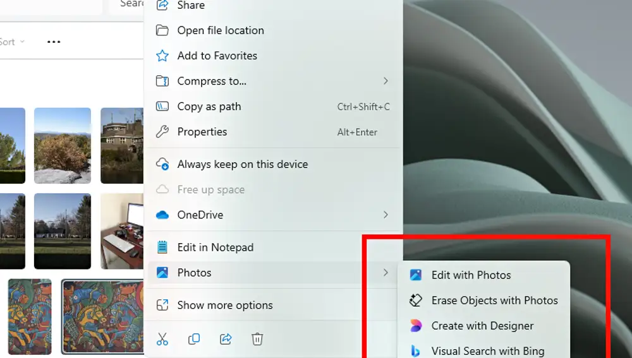The width and height of the screenshot is (632, 358).
Task: Click the folder icon beside Open file location
Action: pyautogui.click(x=162, y=30)
